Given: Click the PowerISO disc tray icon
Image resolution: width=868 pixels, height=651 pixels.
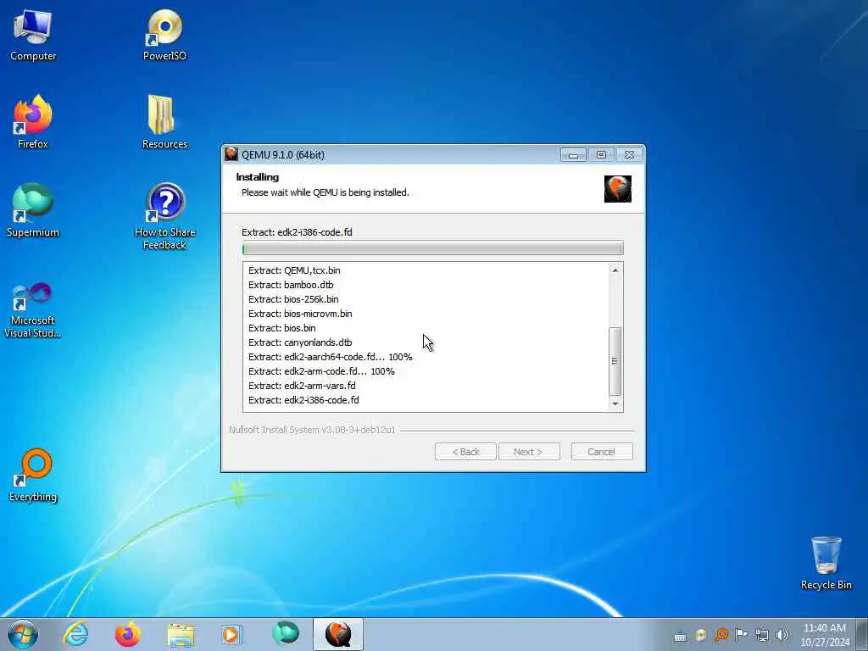Looking at the screenshot, I should pyautogui.click(x=701, y=636).
